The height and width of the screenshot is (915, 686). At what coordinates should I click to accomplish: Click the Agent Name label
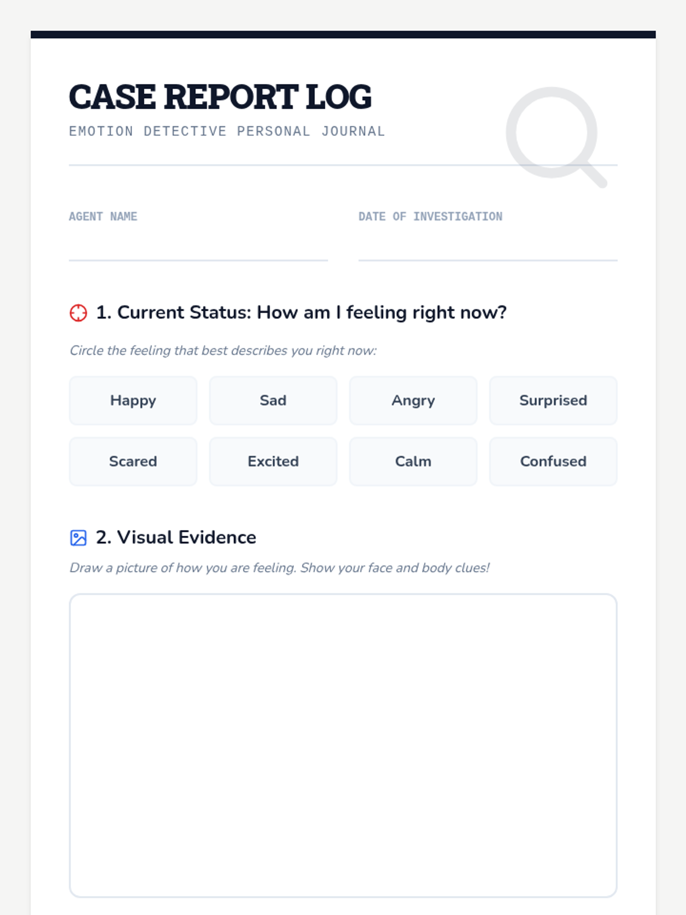[103, 217]
